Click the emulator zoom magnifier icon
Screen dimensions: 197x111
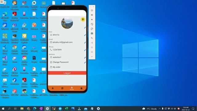tap(92, 38)
